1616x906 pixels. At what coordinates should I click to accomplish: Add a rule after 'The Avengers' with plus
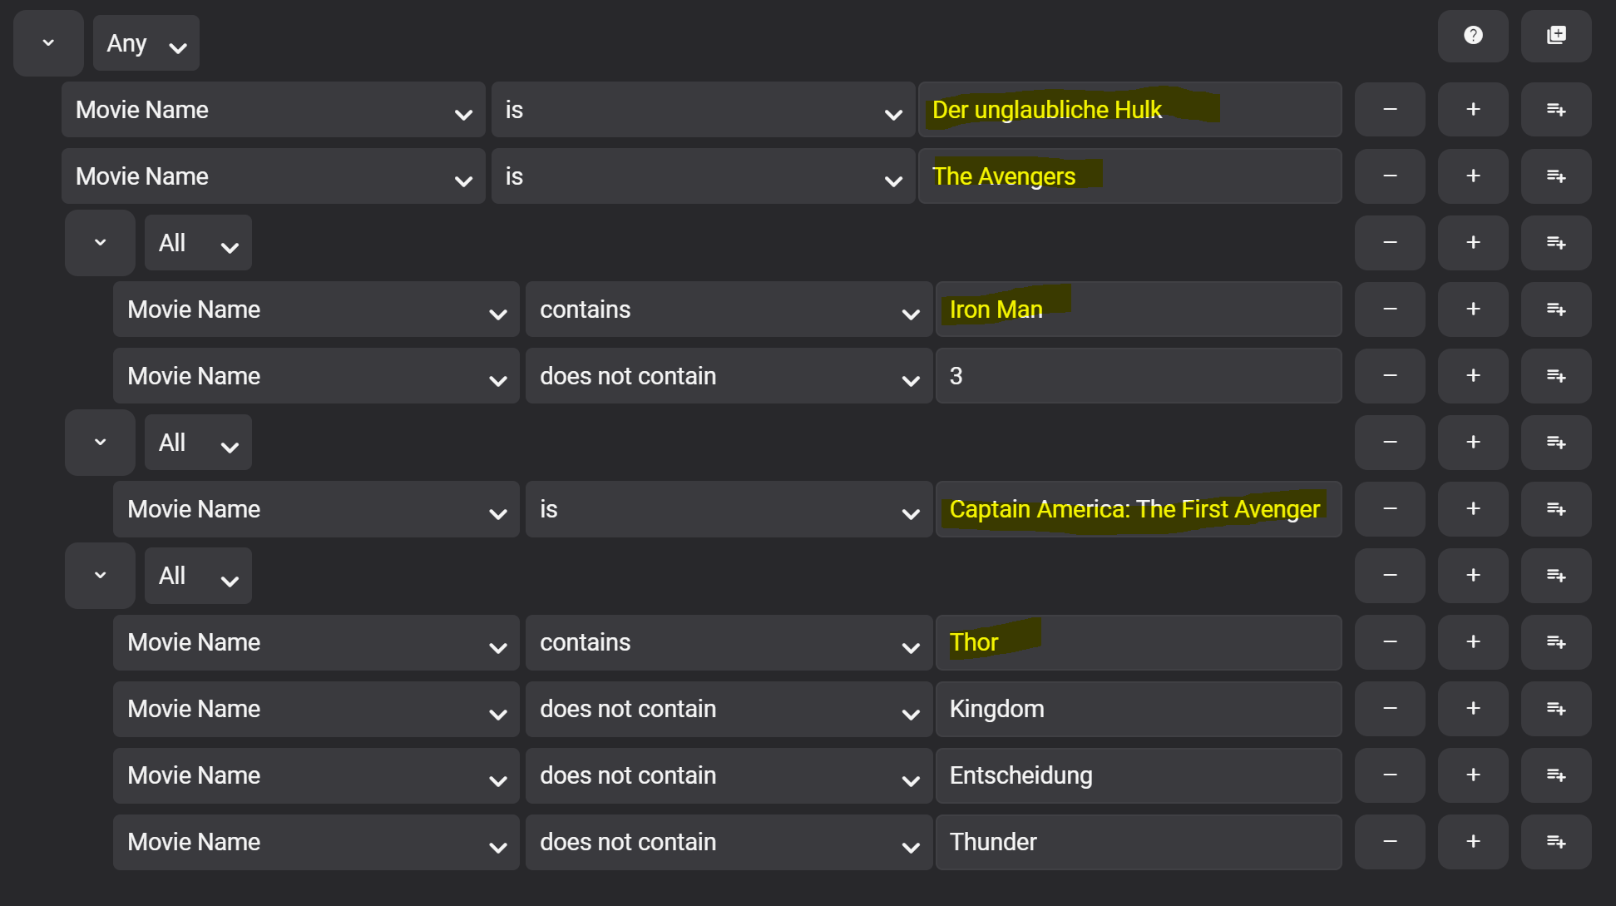point(1473,176)
